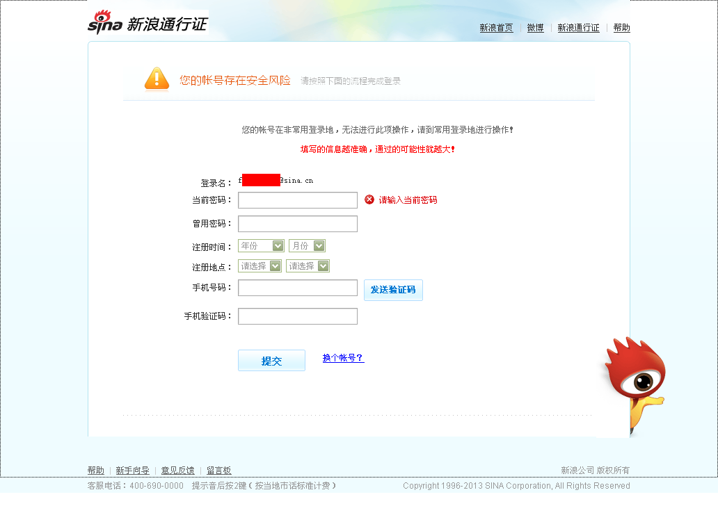Image resolution: width=718 pixels, height=522 pixels.
Task: Open 微博 from the top navigation
Action: pos(535,28)
